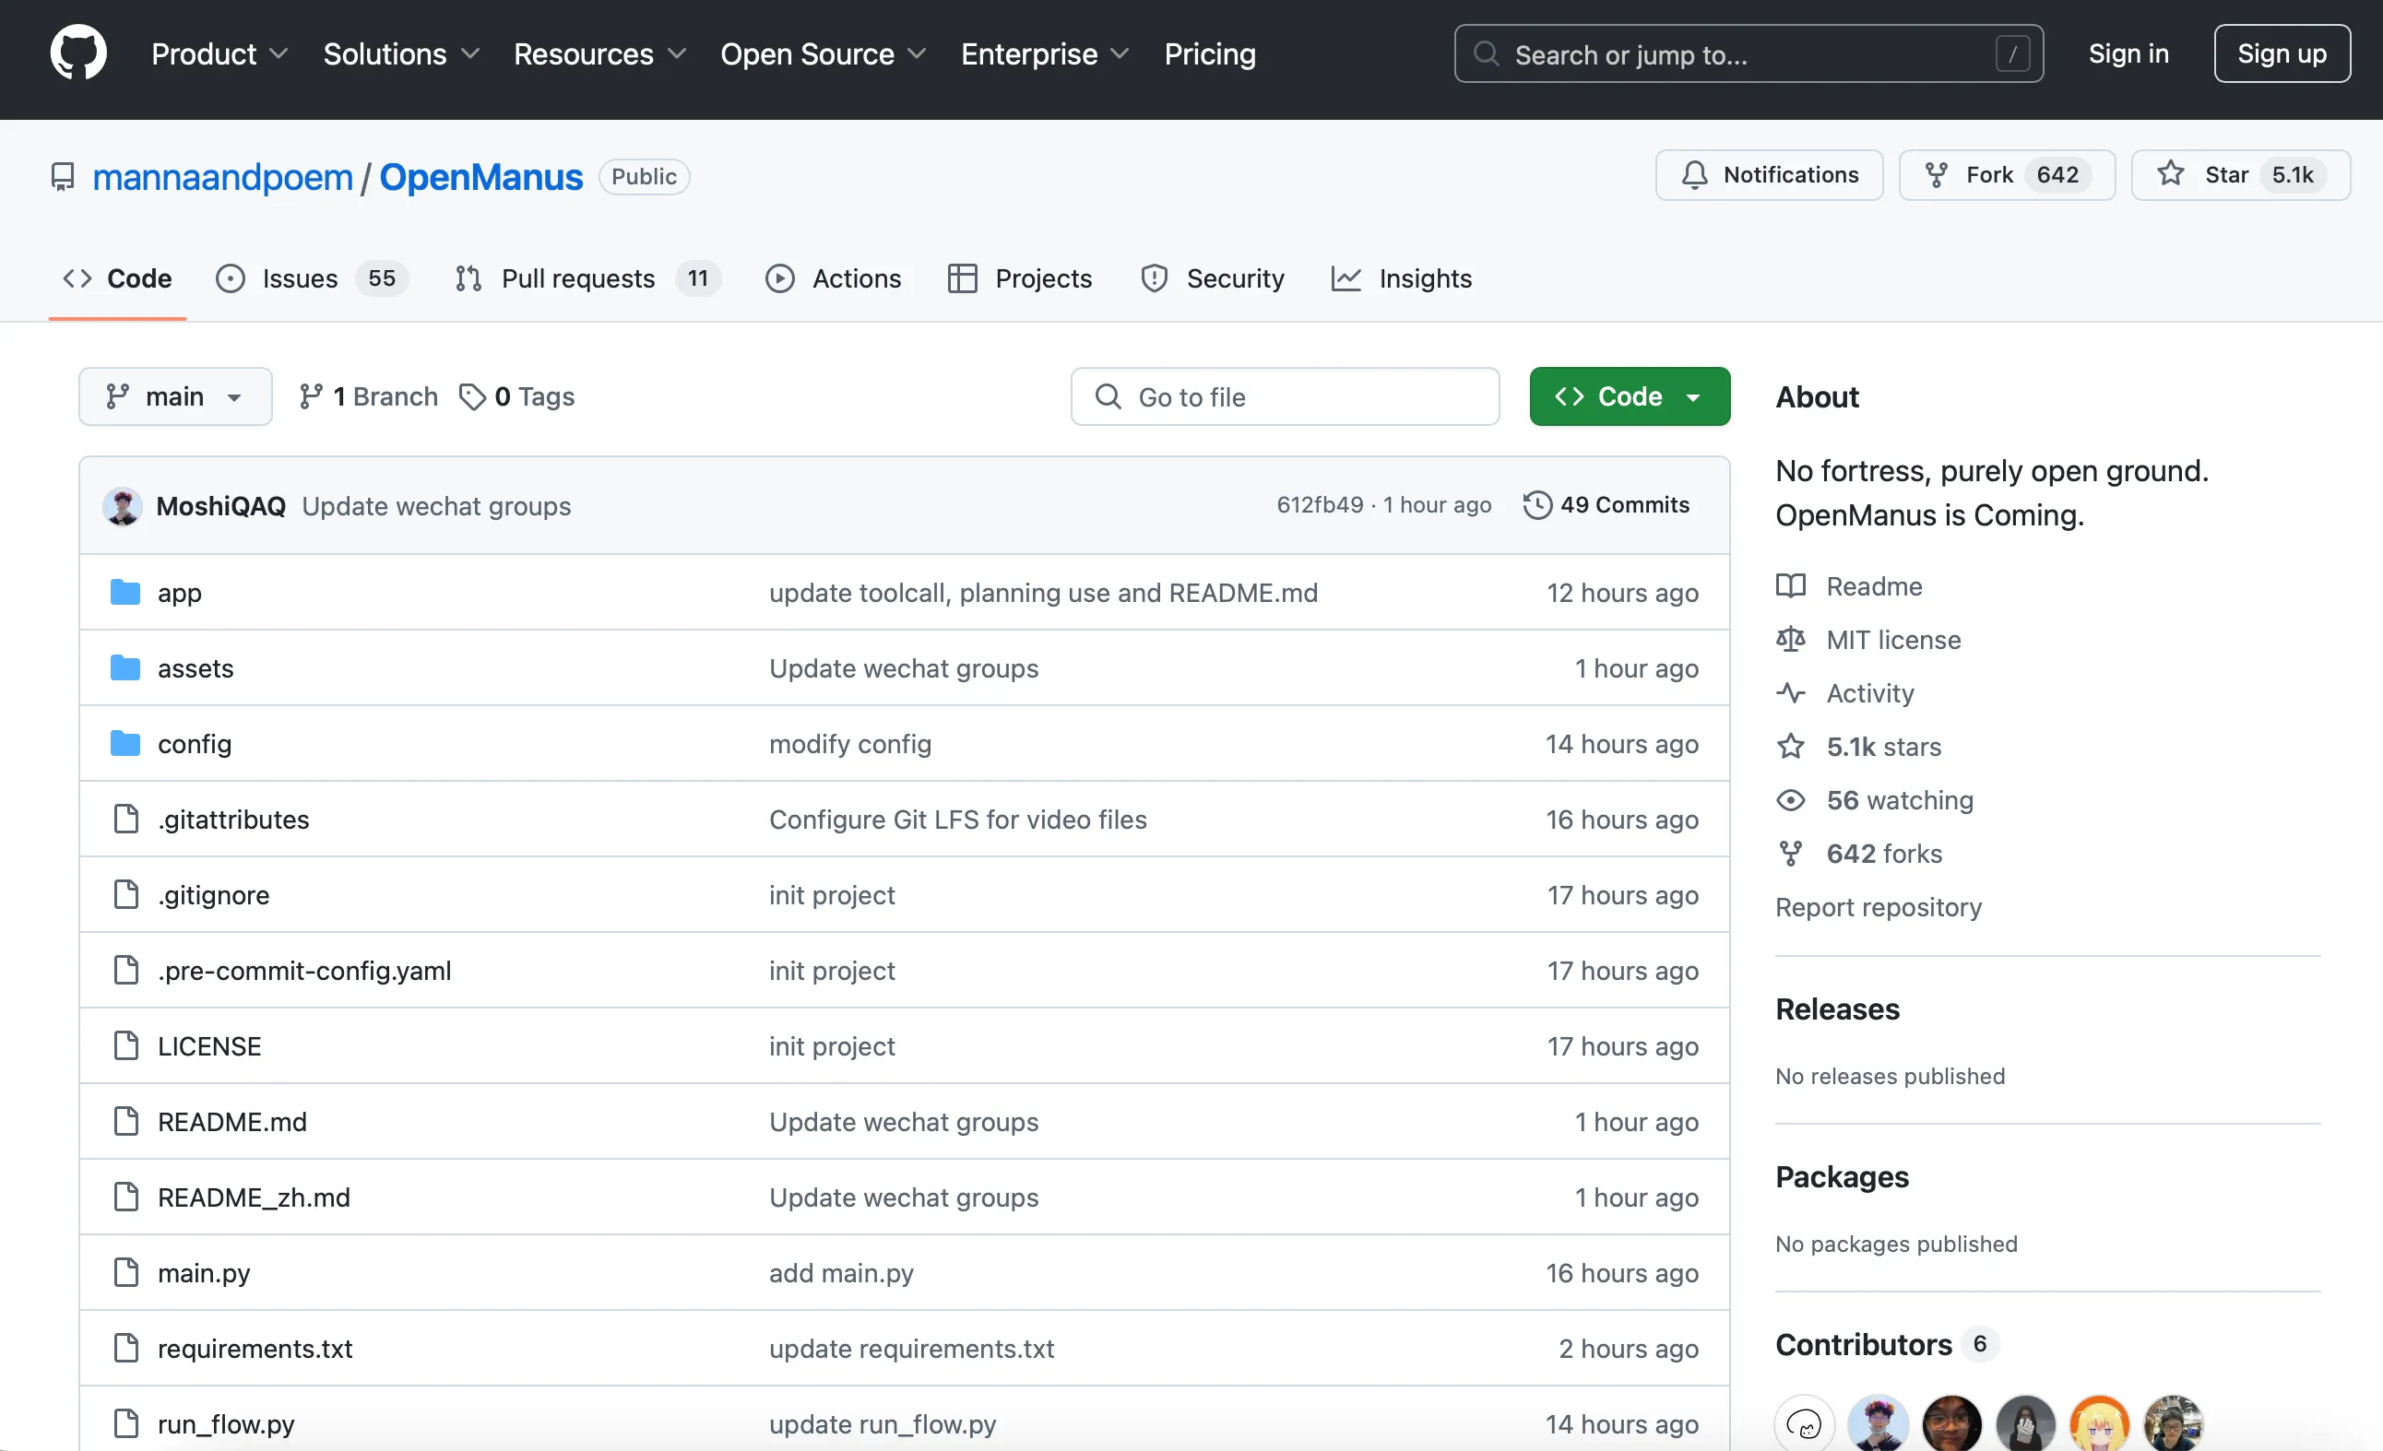Open the 'modify config' commit message
Image resolution: width=2383 pixels, height=1451 pixels.
[850, 743]
